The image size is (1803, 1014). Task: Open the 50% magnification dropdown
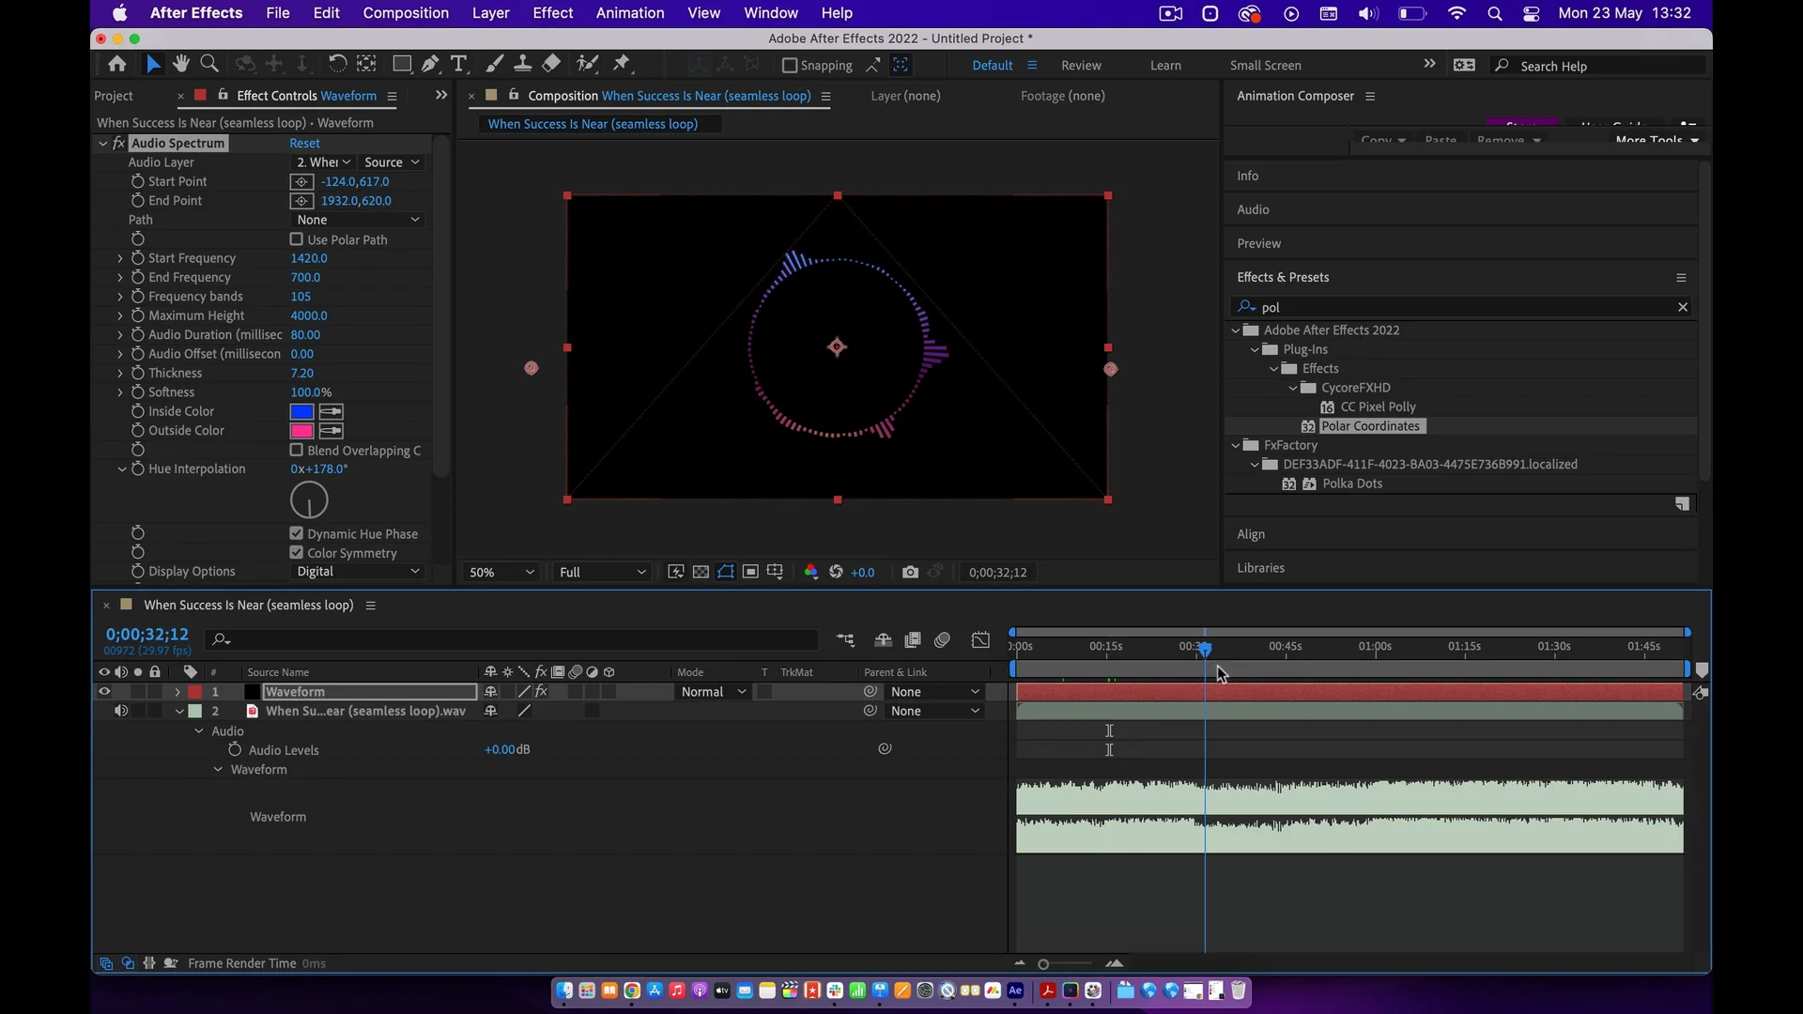tap(501, 572)
